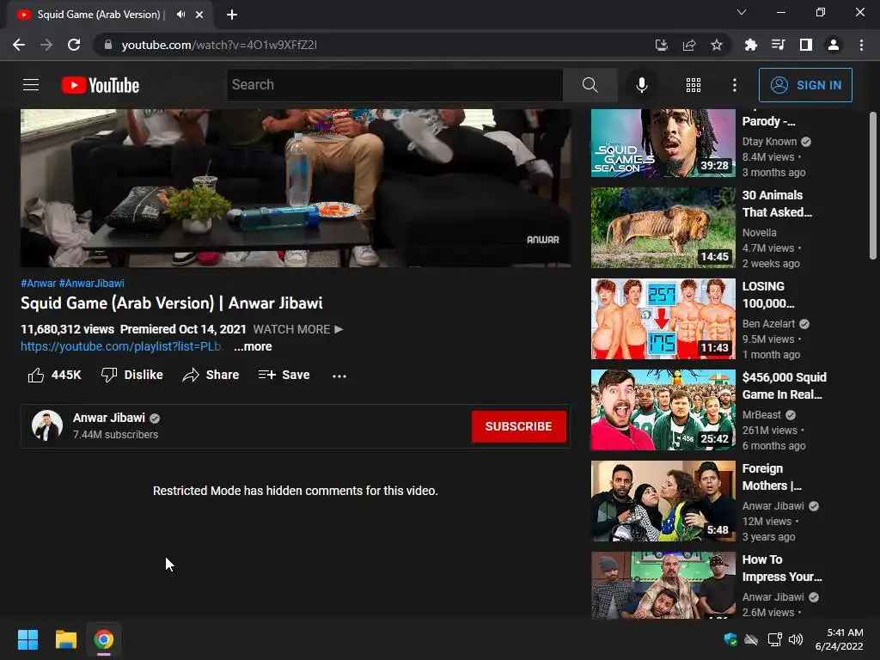This screenshot has width=880, height=660.
Task: Click Chrome icon in taskbar
Action: coord(103,639)
